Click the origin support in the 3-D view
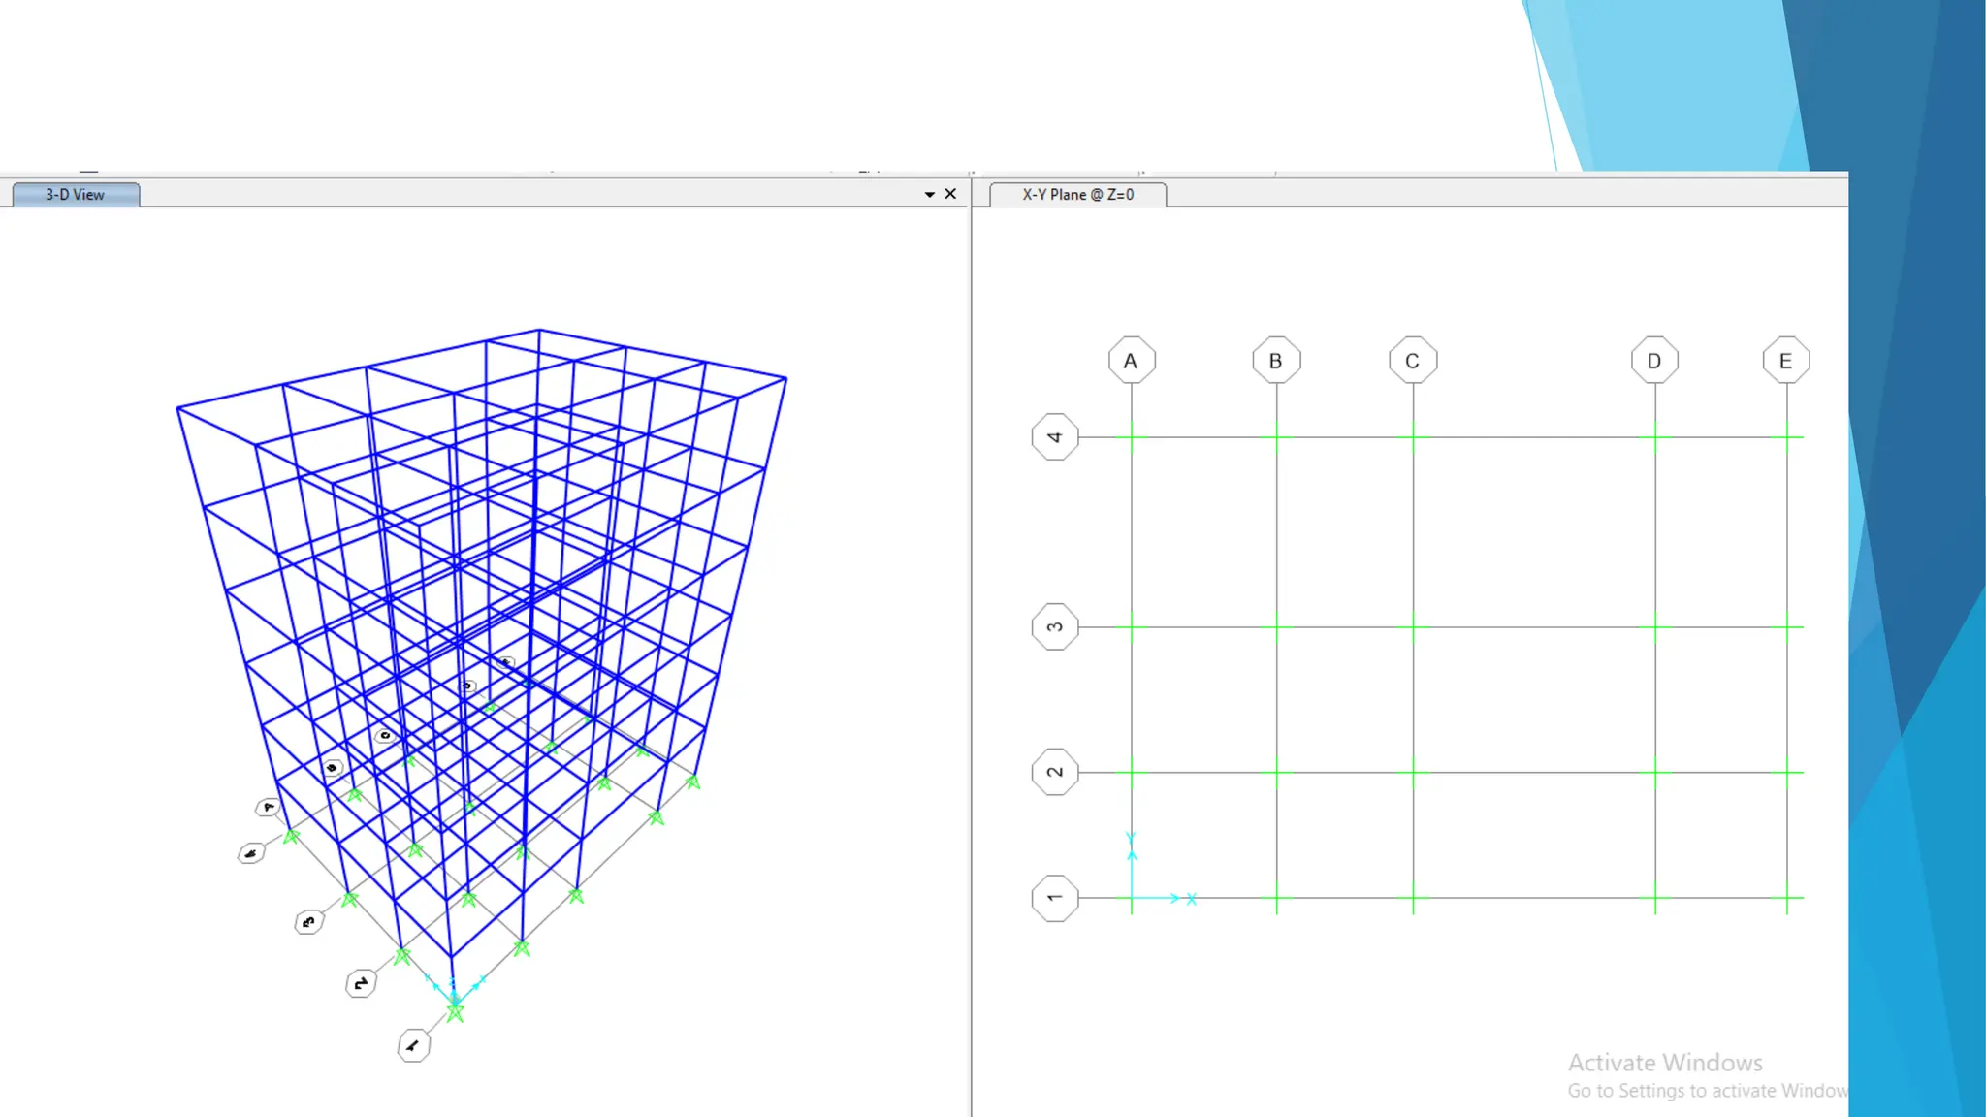The height and width of the screenshot is (1117, 1986). click(x=455, y=1013)
